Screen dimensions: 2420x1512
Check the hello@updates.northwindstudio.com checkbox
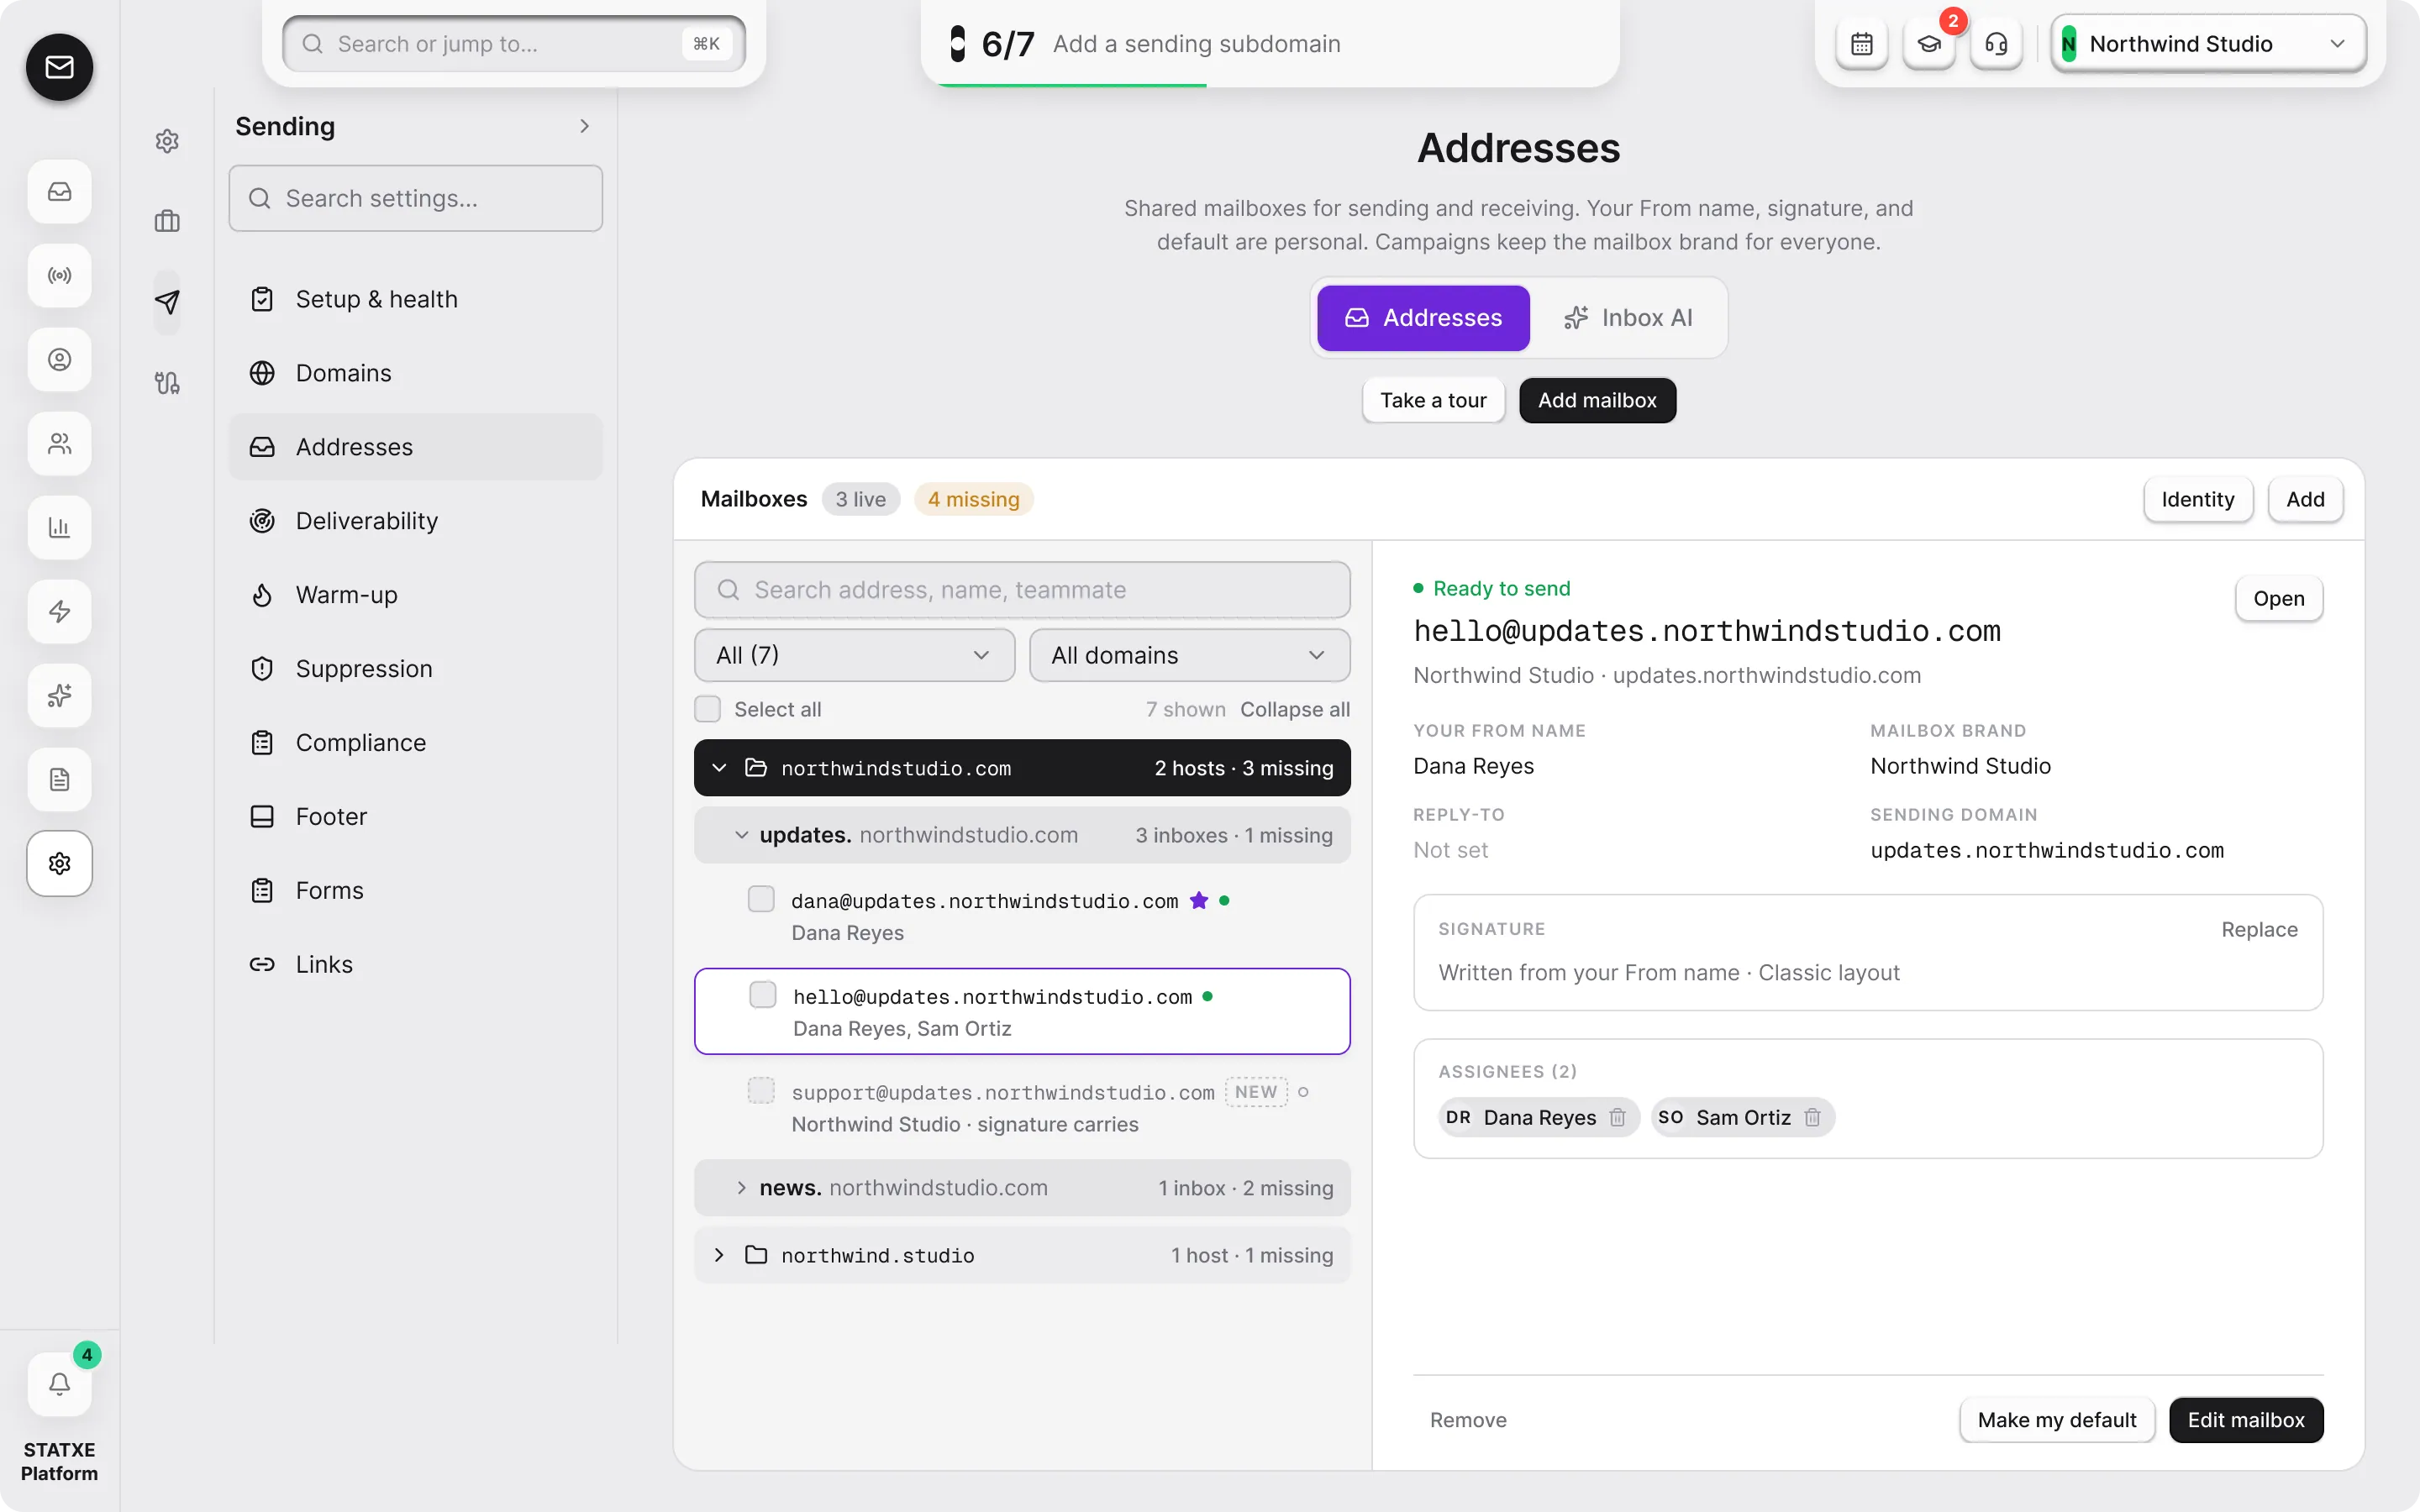click(763, 995)
